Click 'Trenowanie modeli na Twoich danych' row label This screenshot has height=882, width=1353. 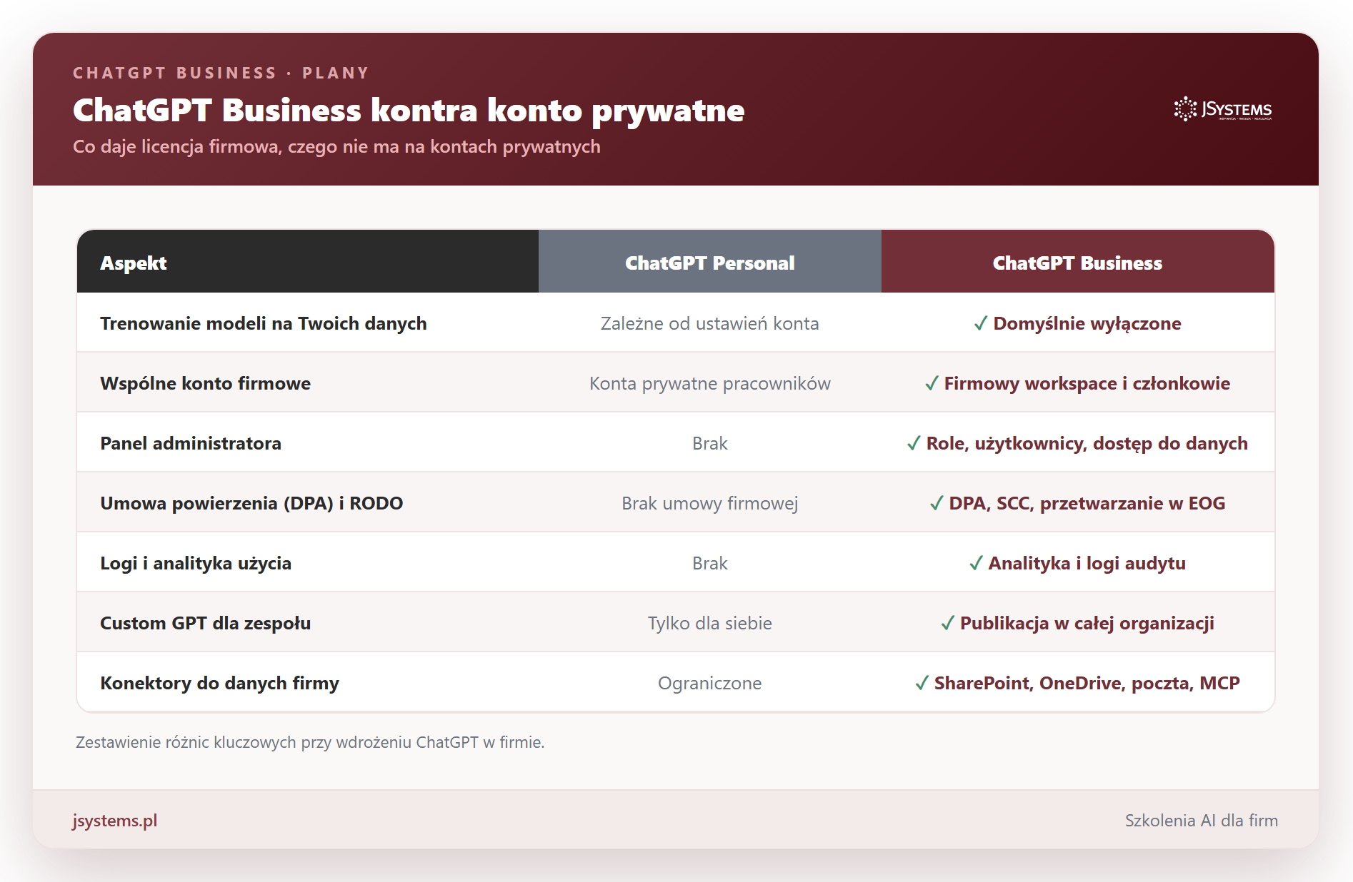[x=264, y=323]
